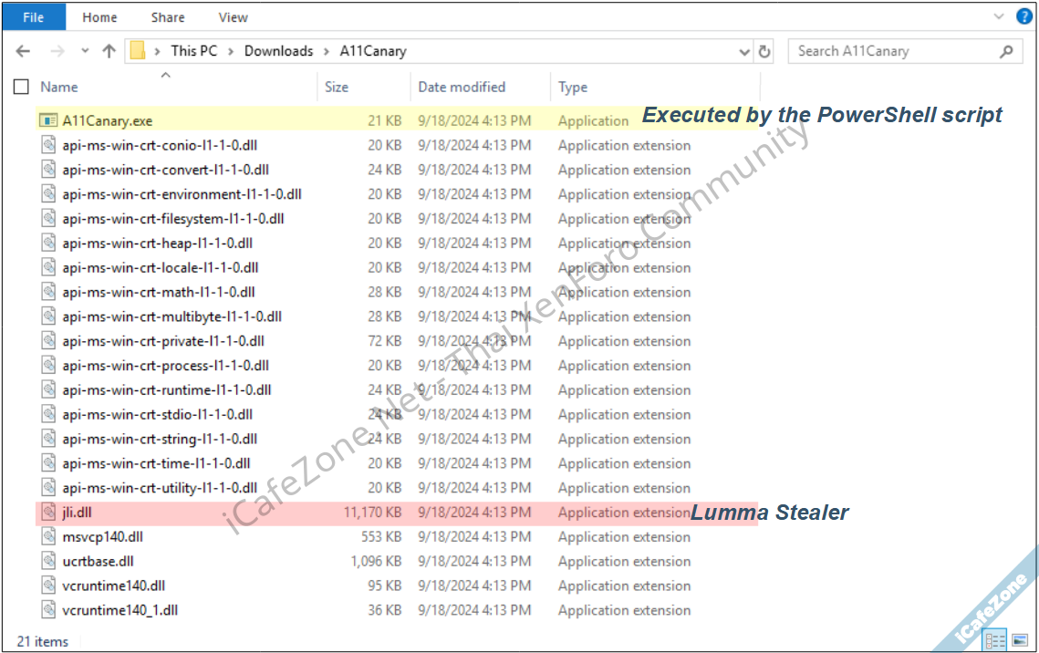Open recent locations dropdown arrow
The image size is (1039, 653).
tap(85, 52)
